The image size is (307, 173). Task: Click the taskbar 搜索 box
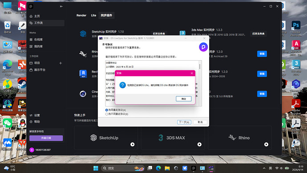click(x=123, y=168)
